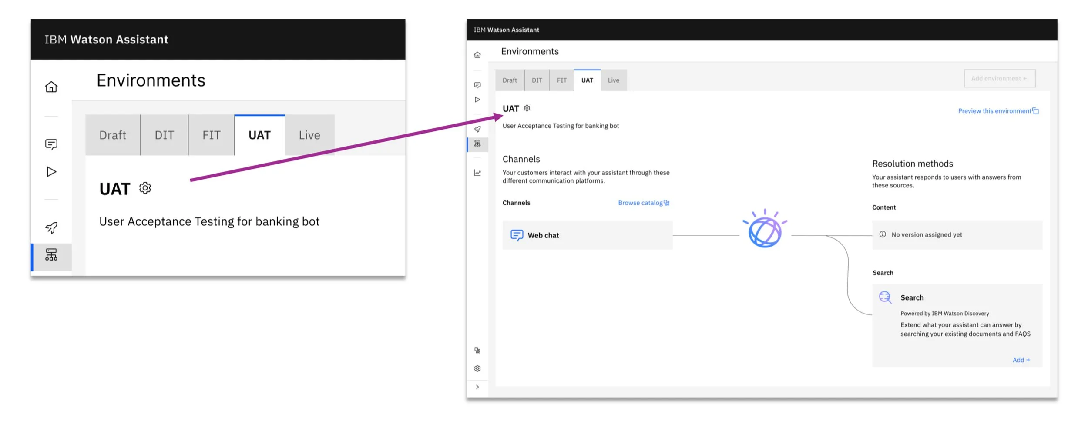Click Publish rocket icon in right window sidebar

[x=477, y=129]
